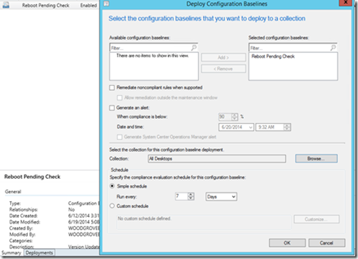Click the Run every value field
358x259 pixels.
point(181,196)
